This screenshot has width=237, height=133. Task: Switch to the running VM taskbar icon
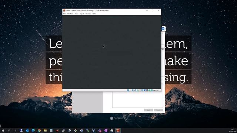click(x=118, y=130)
